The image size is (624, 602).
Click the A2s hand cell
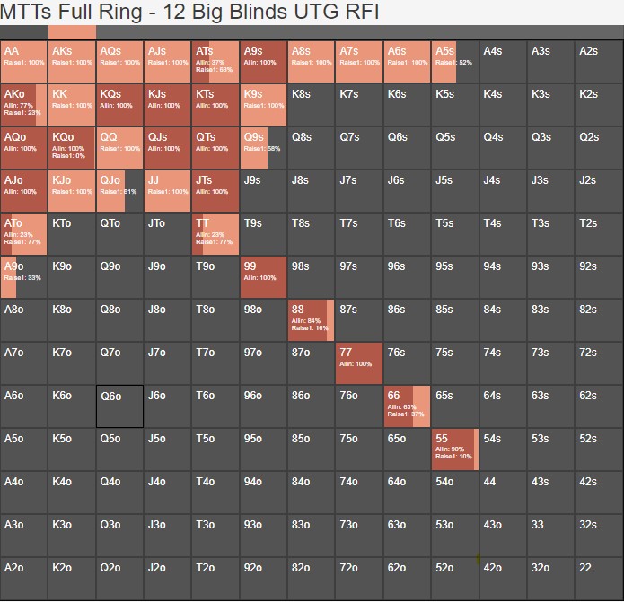coord(600,62)
